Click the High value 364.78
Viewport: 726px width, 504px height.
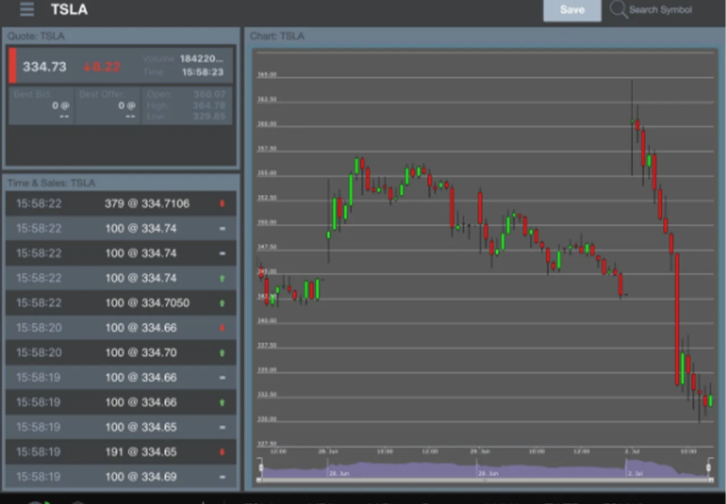coord(210,106)
